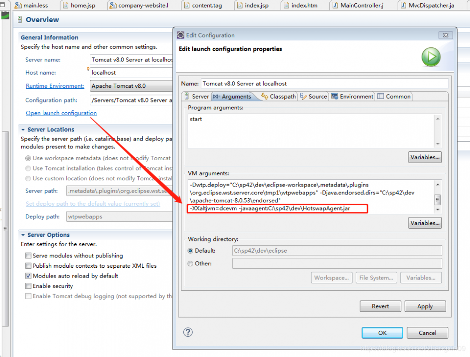Toggle Publish module contexts to separate XML

(28, 266)
